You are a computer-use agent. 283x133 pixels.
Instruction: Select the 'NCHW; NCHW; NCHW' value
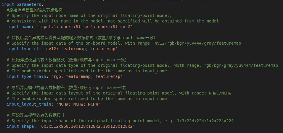(x=79, y=104)
